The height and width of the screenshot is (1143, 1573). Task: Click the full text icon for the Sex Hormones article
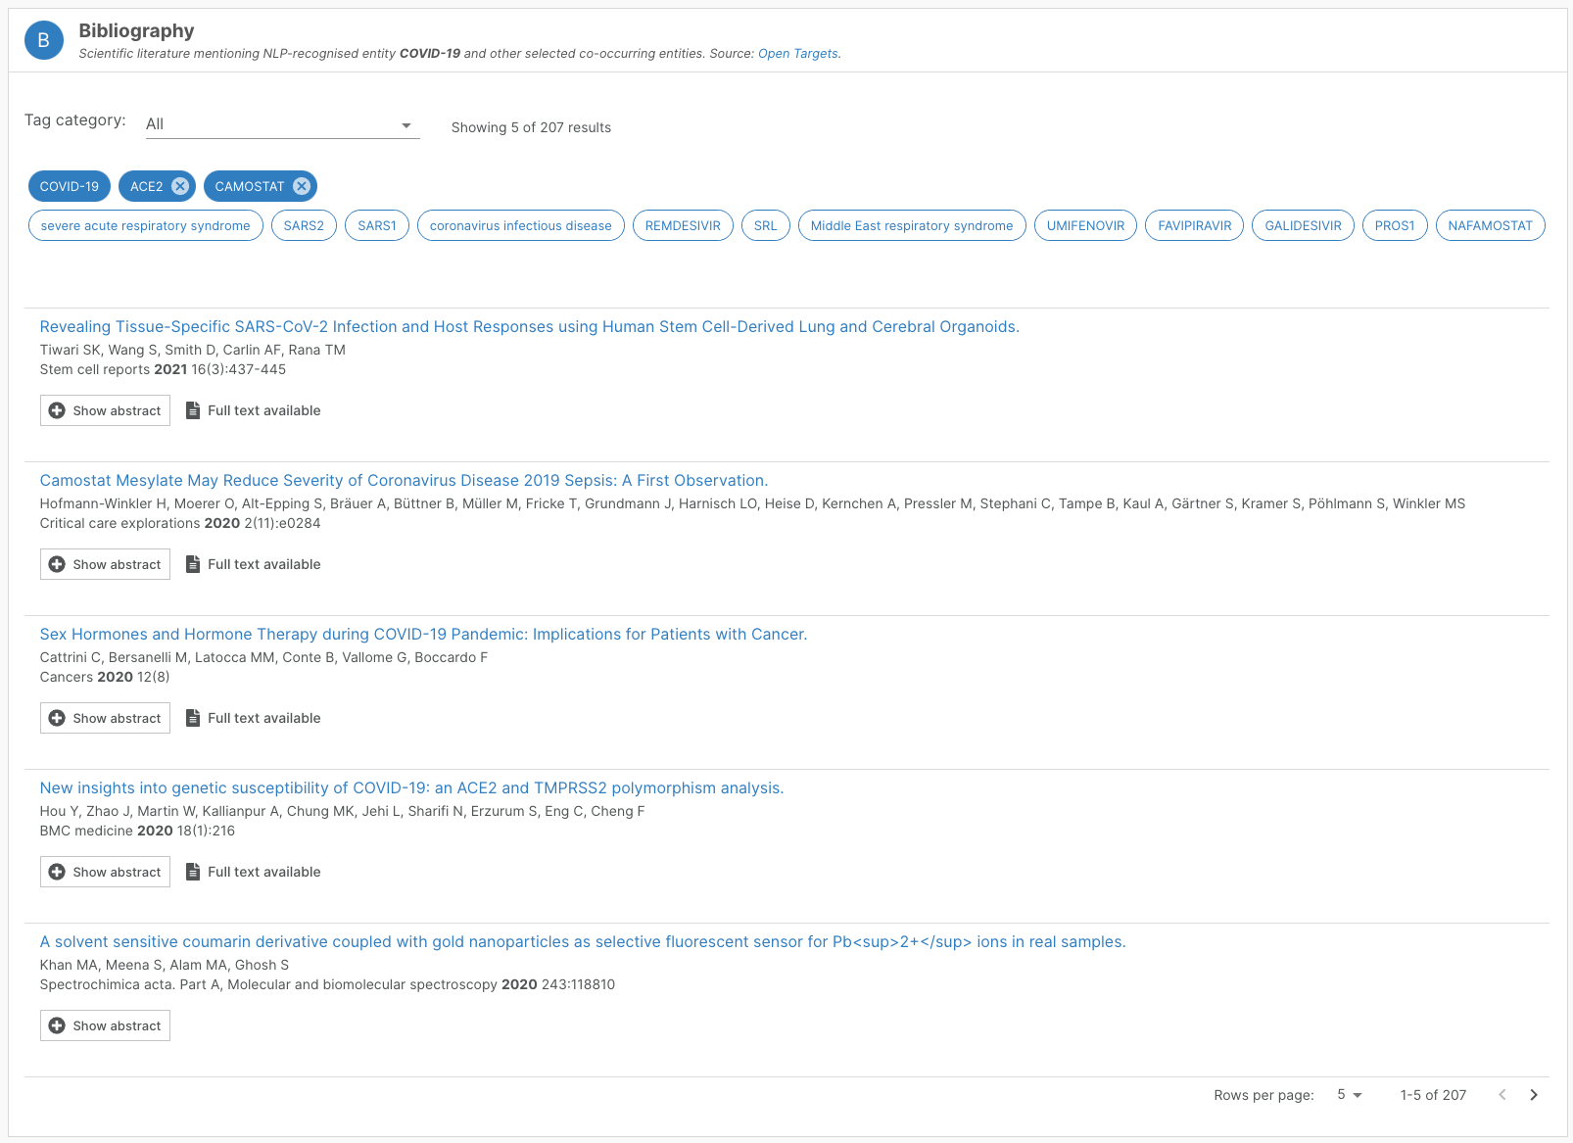click(193, 717)
